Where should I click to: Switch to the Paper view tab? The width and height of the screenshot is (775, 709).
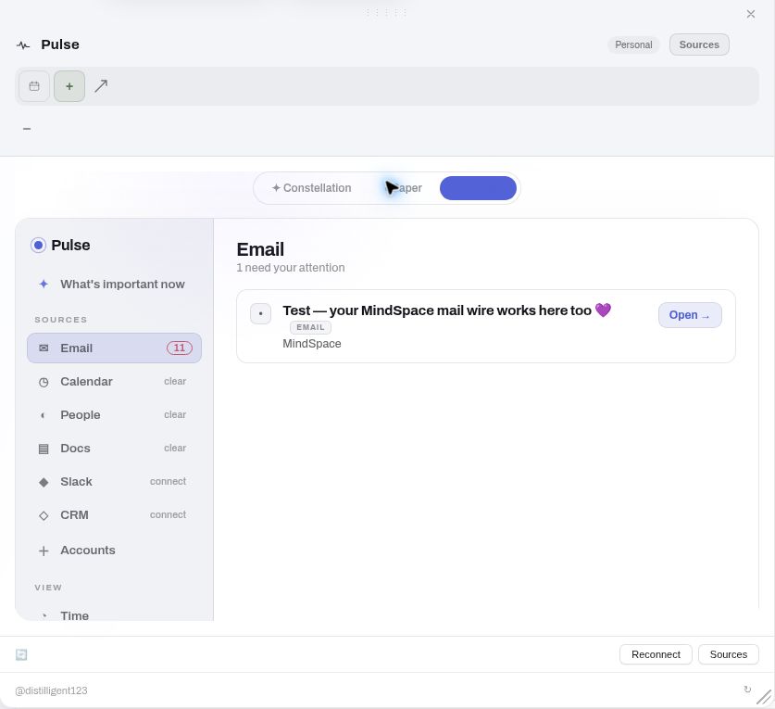click(404, 188)
